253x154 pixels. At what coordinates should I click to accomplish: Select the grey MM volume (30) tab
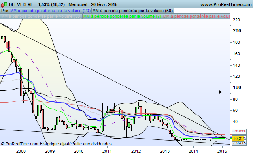(x=41, y=17)
